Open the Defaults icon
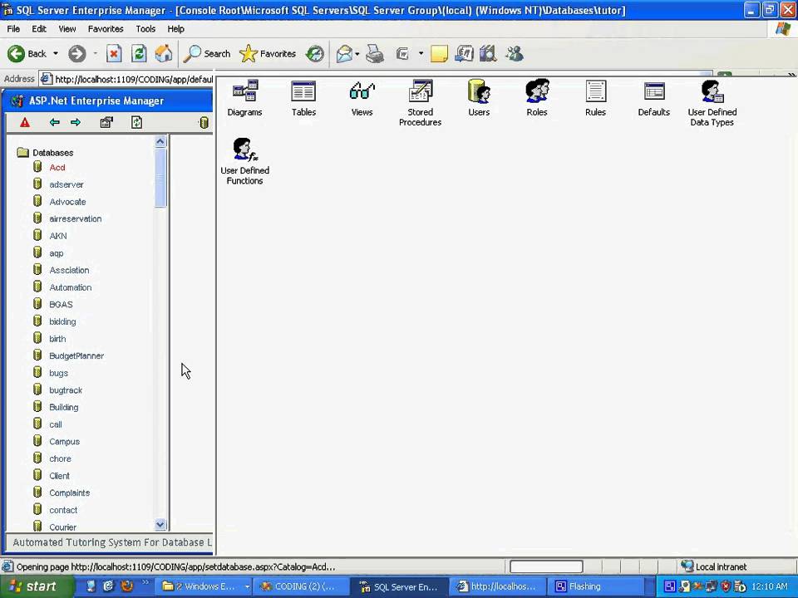798x598 pixels. point(654,99)
